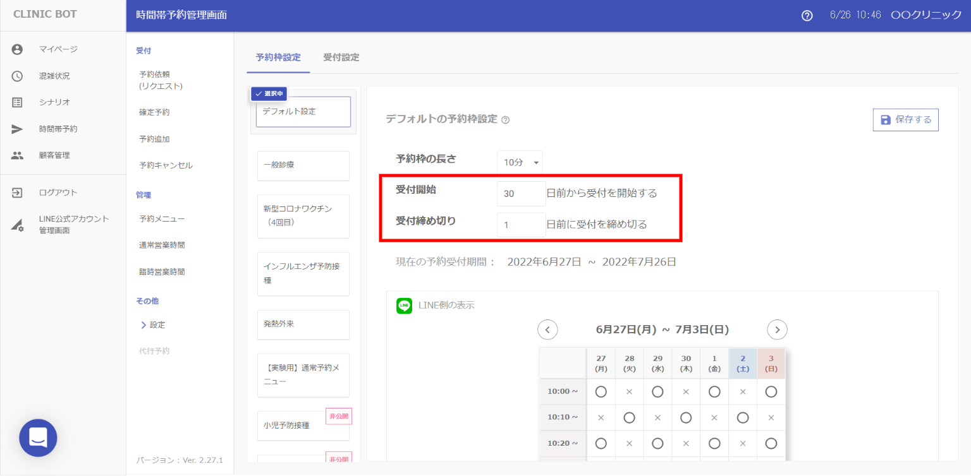This screenshot has width=971, height=476.
Task: Click the My Page person icon
Action: 17,49
